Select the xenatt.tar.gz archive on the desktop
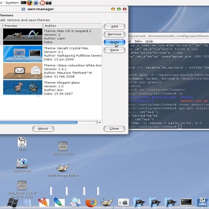The image size is (209, 209). [x=63, y=148]
